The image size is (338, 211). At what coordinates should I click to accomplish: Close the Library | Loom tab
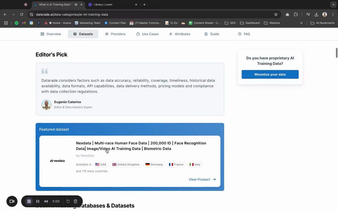coord(136,4)
